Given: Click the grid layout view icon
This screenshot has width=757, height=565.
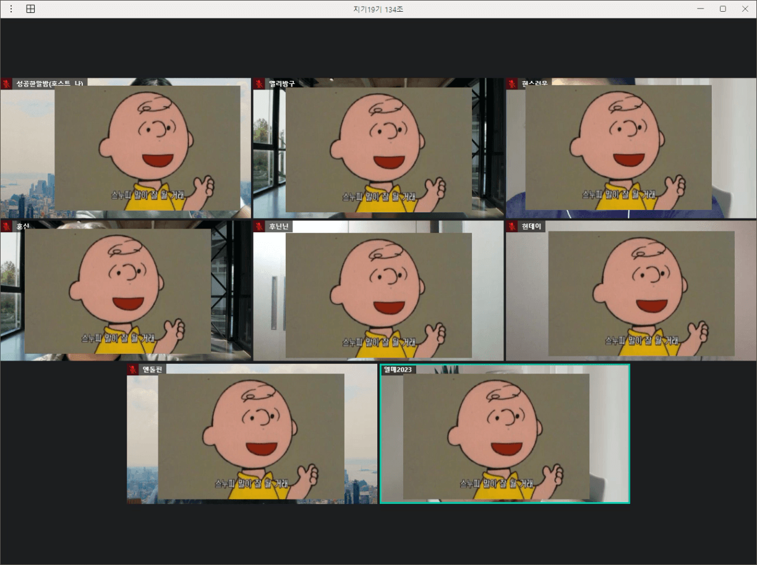Looking at the screenshot, I should (x=30, y=9).
